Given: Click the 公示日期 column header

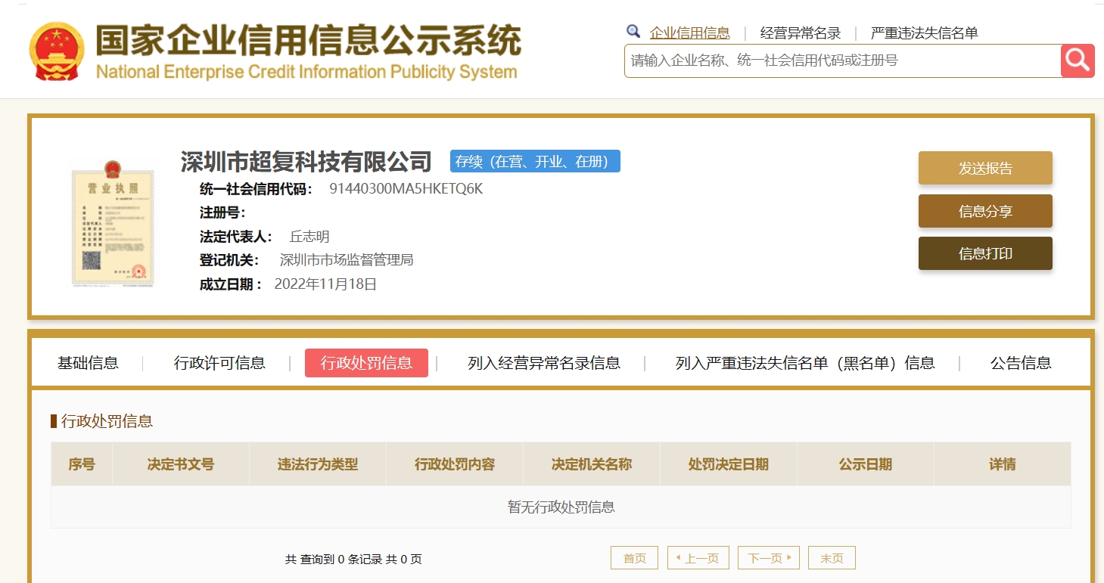Looking at the screenshot, I should (866, 464).
